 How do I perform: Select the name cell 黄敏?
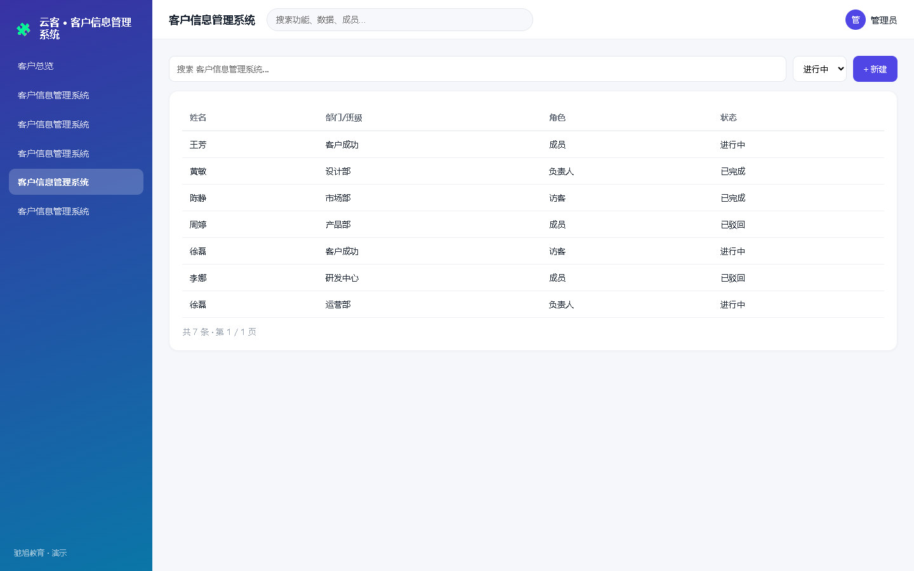pyautogui.click(x=198, y=171)
